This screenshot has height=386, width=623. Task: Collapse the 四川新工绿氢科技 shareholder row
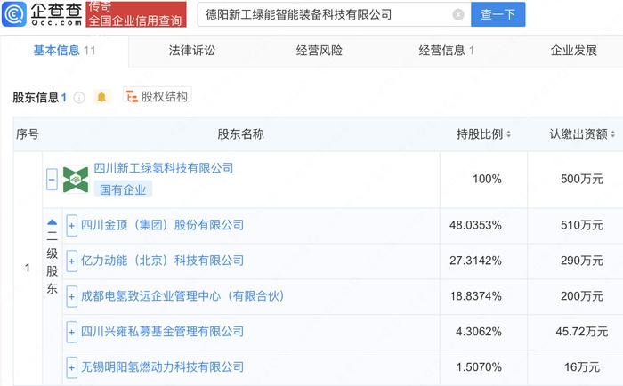(x=52, y=180)
